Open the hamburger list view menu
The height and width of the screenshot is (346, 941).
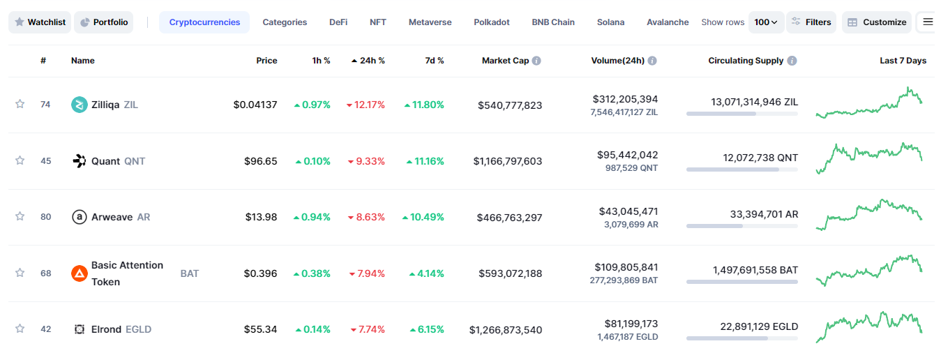point(928,22)
